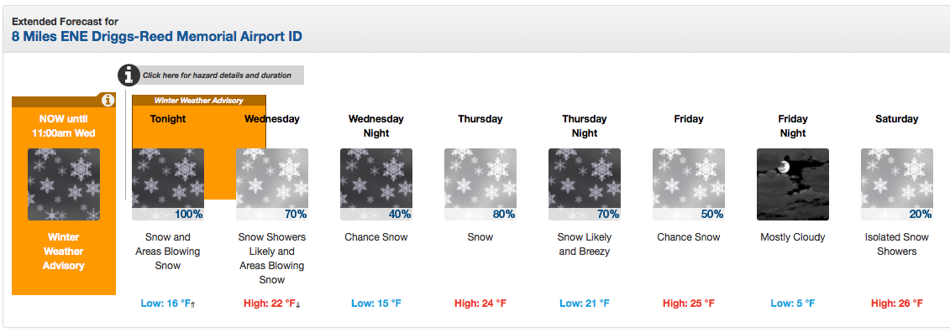Click the Winter Weather Advisory banner above Tonight

(199, 101)
